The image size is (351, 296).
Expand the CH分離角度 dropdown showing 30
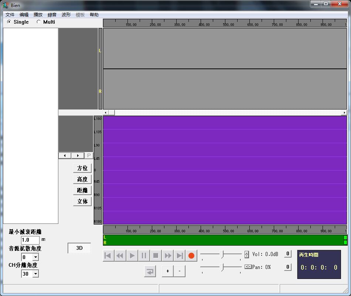click(35, 274)
